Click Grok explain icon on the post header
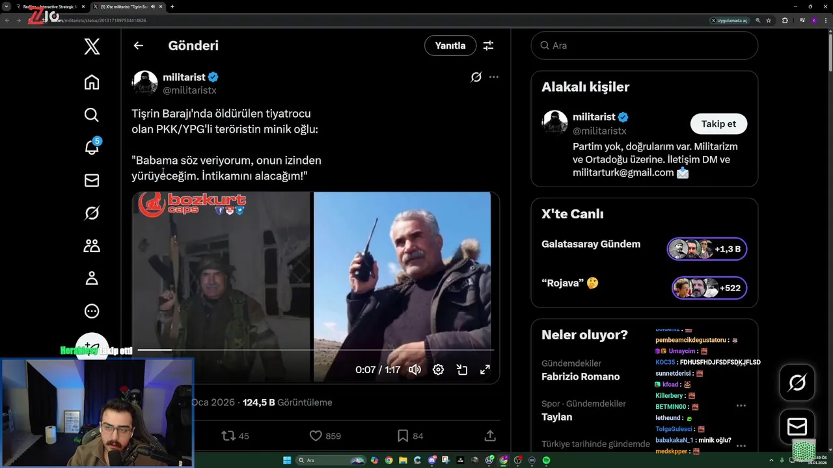This screenshot has height=468, width=833. pos(476,77)
